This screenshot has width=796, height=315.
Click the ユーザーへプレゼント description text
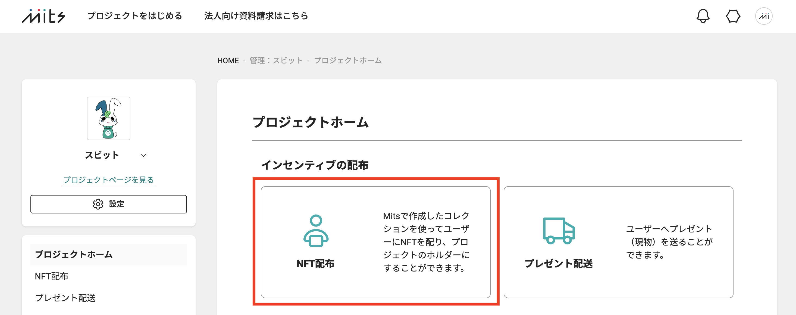coord(669,242)
